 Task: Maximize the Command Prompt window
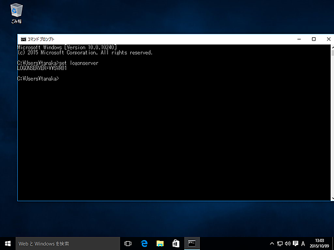(313, 39)
